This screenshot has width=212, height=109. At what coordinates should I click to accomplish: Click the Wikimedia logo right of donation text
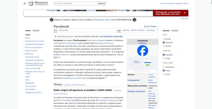[134, 20]
